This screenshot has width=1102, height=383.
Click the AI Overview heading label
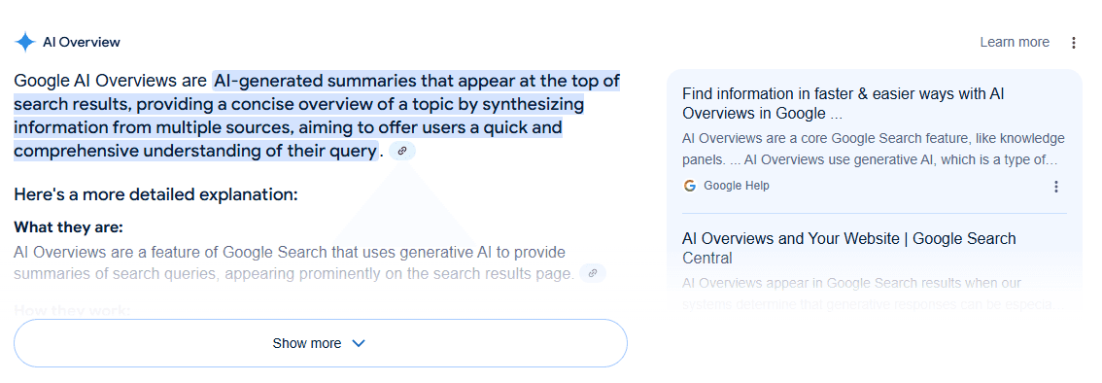82,42
